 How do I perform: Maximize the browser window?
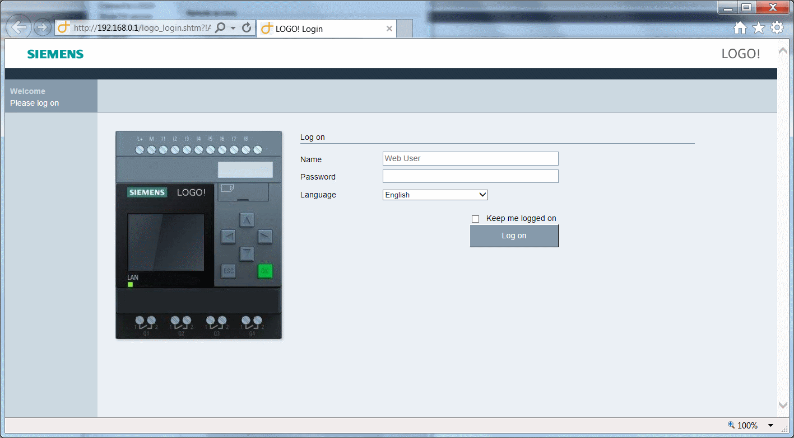pos(746,8)
